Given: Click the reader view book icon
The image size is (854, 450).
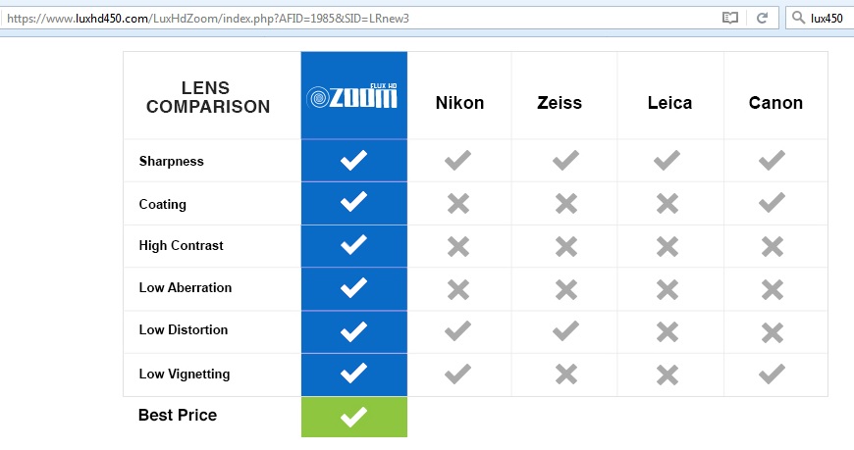Looking at the screenshot, I should click(729, 18).
